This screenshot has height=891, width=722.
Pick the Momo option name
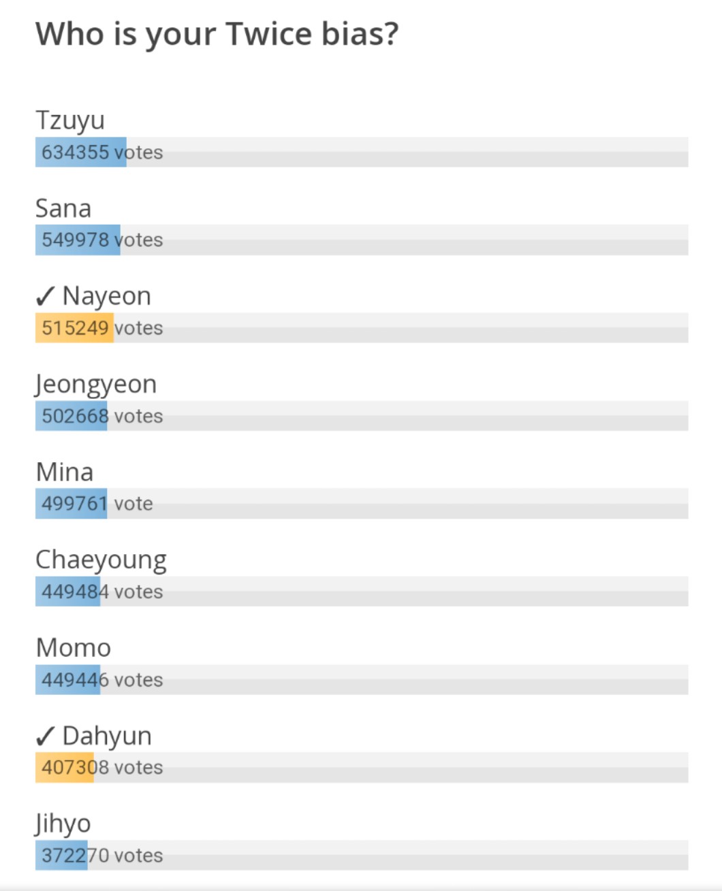tap(73, 647)
